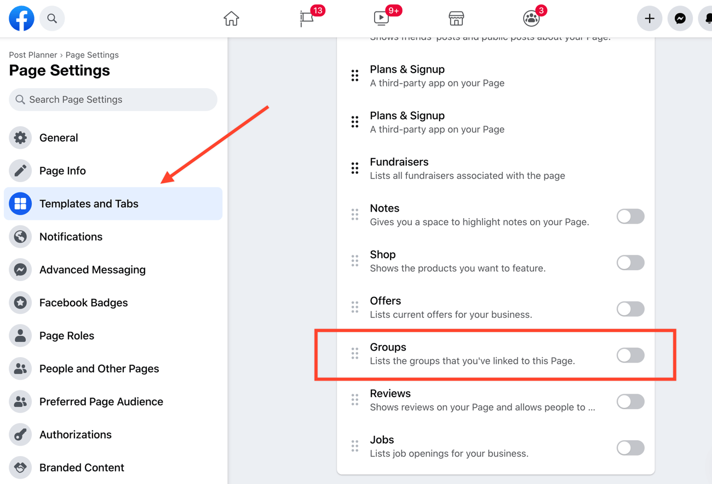Open Groups icon with 3 notifications

point(531,18)
